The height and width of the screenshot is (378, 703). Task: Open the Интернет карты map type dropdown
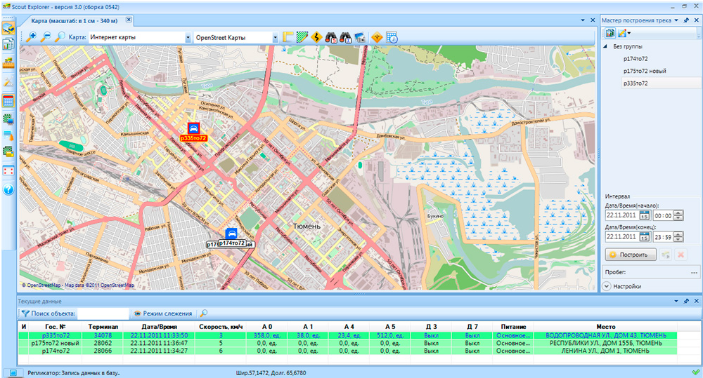coord(188,38)
